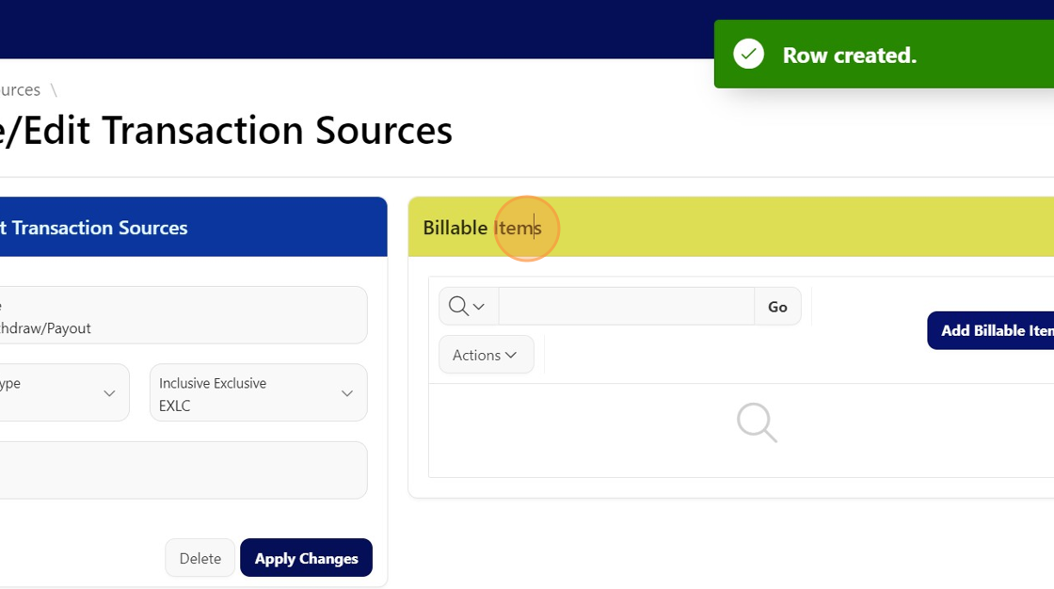Focus the Billable Items search field

click(626, 307)
